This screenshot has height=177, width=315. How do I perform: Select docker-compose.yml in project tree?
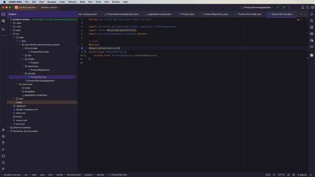point(27,110)
